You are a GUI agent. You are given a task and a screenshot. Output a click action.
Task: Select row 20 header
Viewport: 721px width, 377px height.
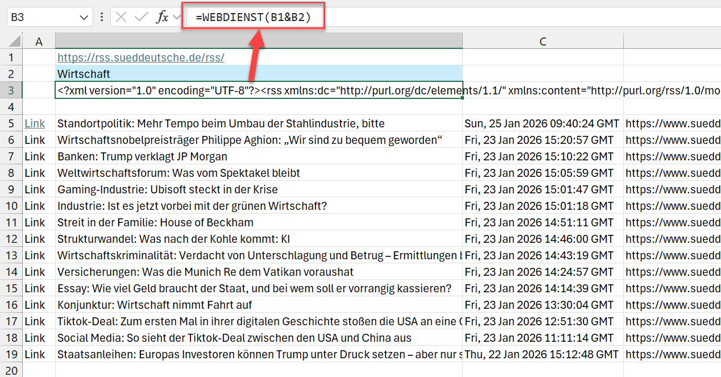pyautogui.click(x=11, y=370)
